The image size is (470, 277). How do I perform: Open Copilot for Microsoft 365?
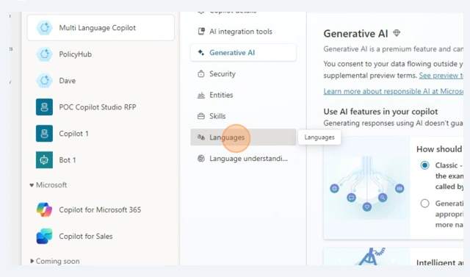tap(101, 209)
